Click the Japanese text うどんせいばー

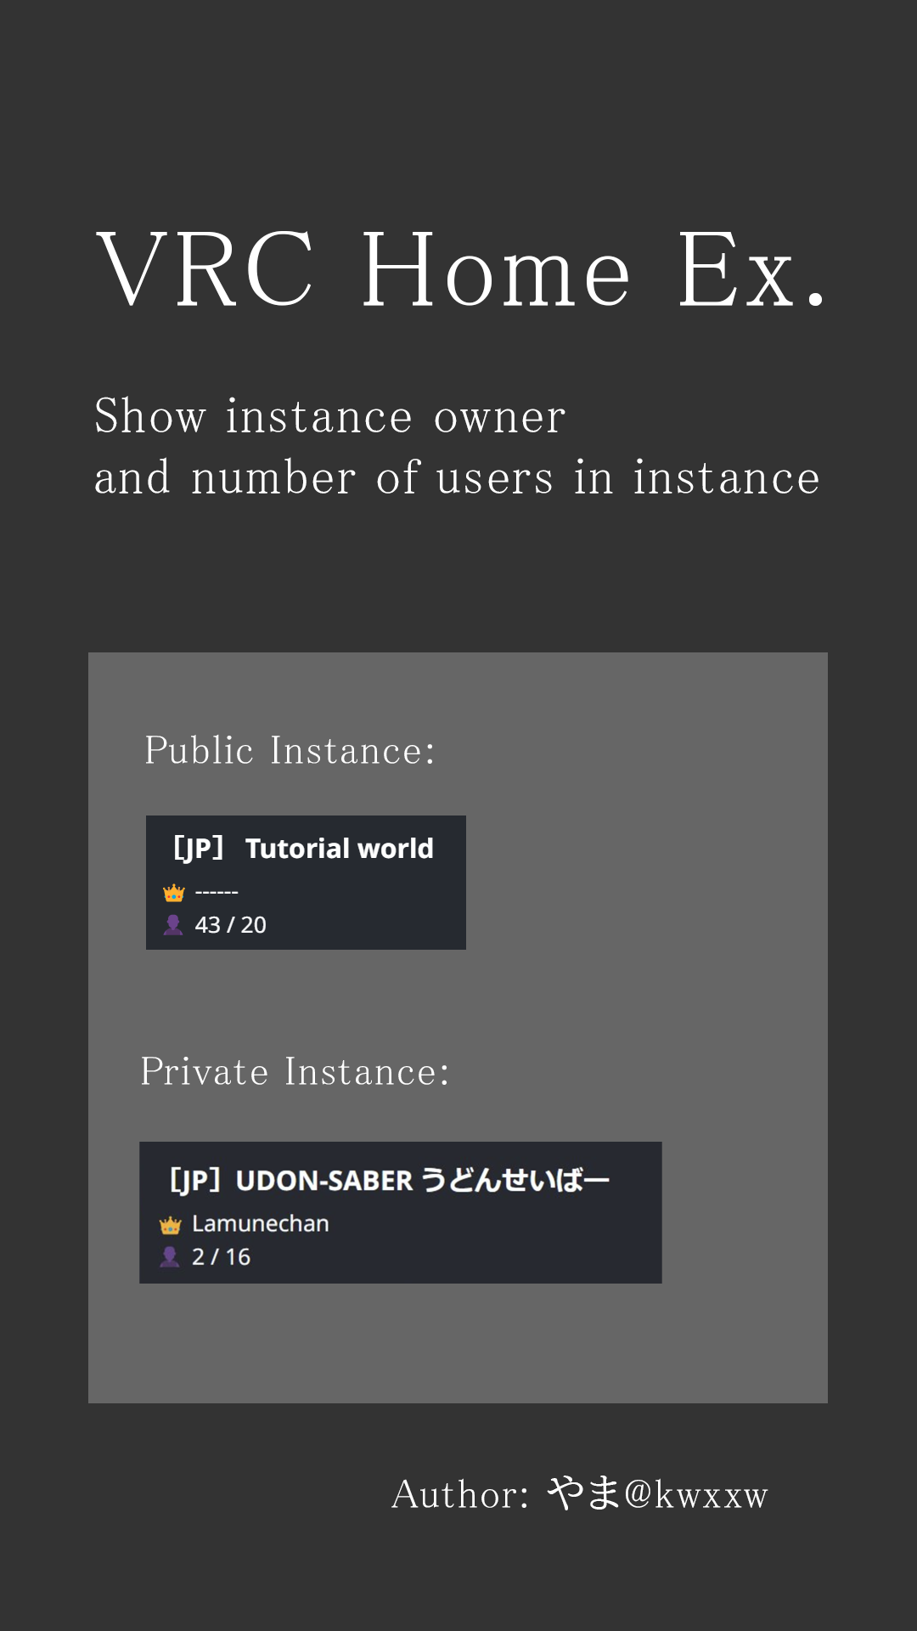point(515,1181)
